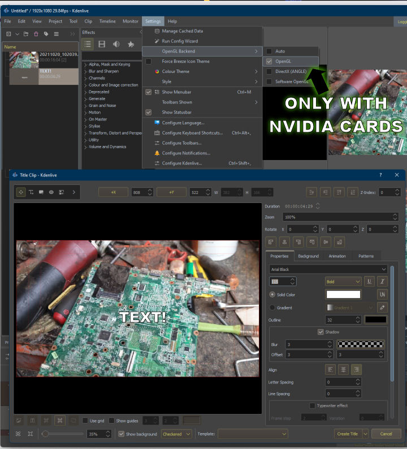Select the Solid Color radio button
The height and width of the screenshot is (449, 407).
pos(272,295)
